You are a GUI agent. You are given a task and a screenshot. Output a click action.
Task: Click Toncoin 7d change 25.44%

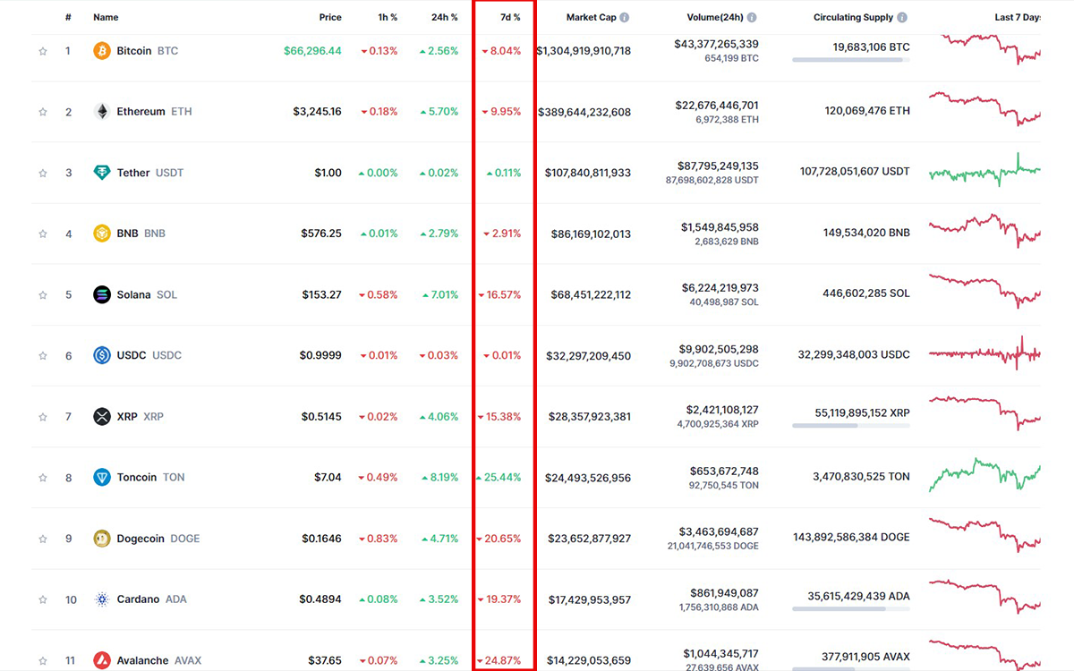499,478
